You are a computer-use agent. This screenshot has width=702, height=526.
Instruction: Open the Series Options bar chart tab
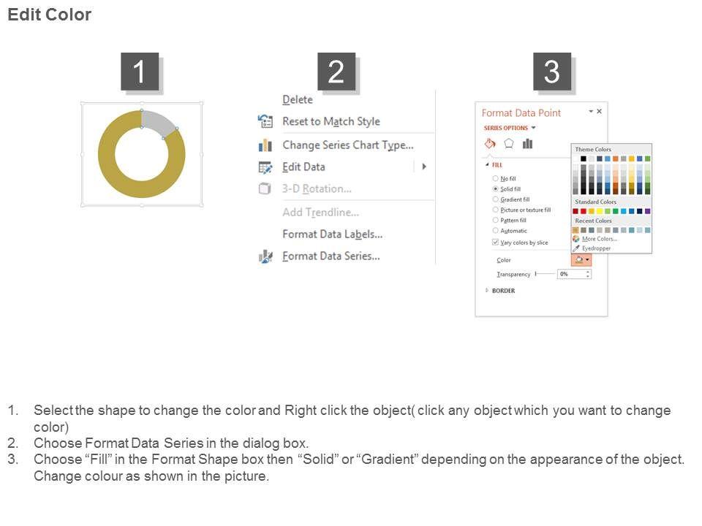click(527, 144)
